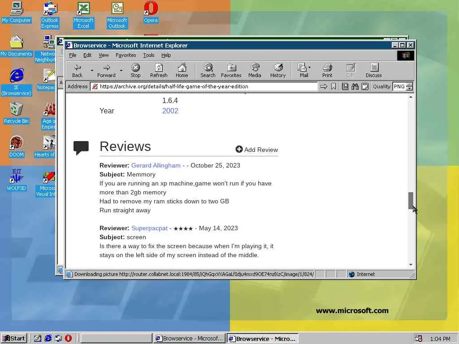Image resolution: width=459 pixels, height=344 pixels.
Task: Select the Recycle Bin desktop icon
Action: (16, 113)
